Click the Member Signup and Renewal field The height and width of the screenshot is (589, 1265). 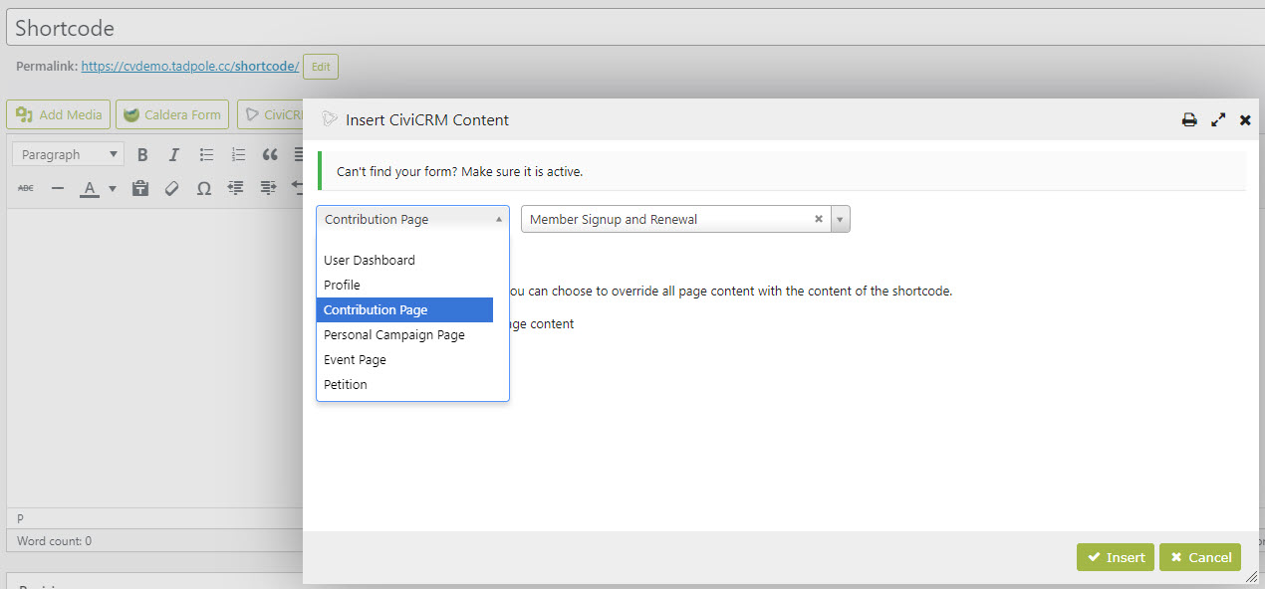pyautogui.click(x=685, y=219)
